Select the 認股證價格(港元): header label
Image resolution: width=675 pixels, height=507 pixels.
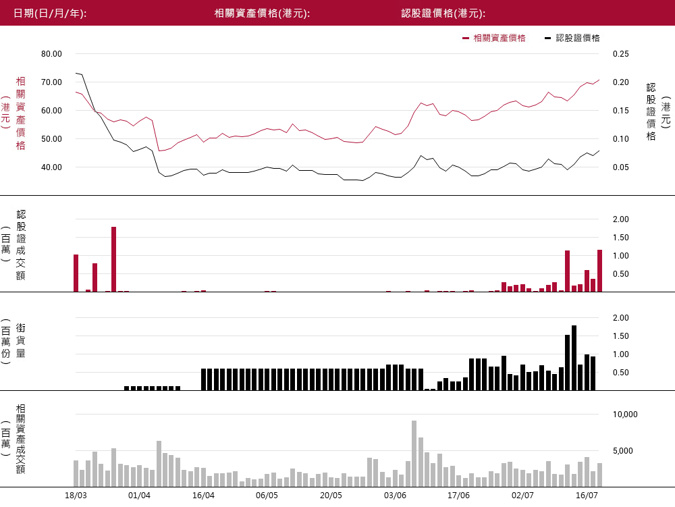(443, 14)
